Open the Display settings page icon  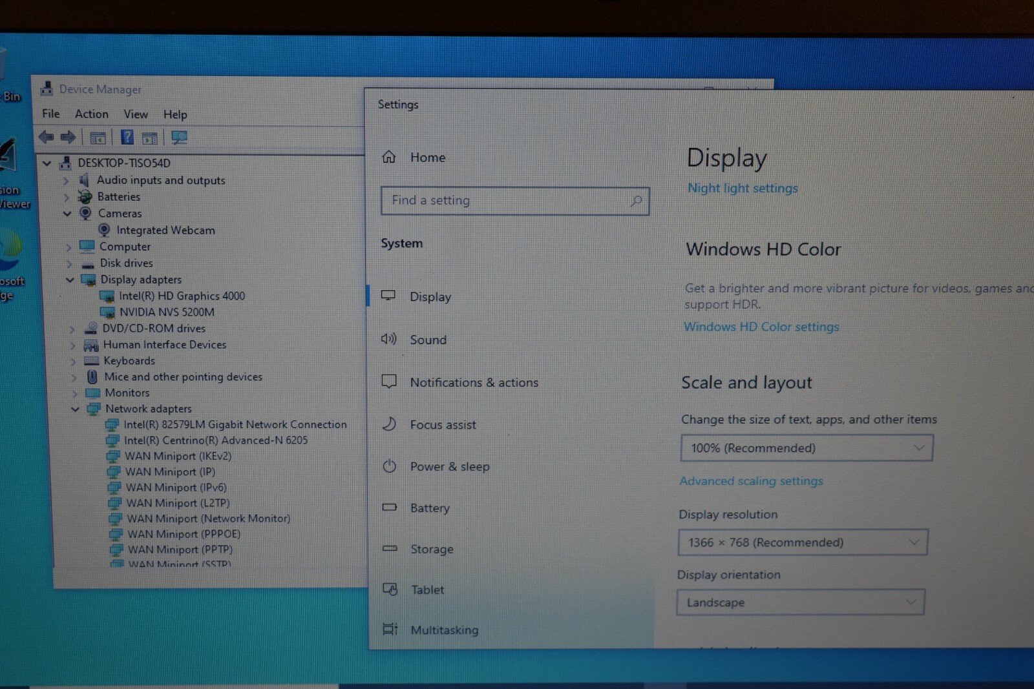388,296
